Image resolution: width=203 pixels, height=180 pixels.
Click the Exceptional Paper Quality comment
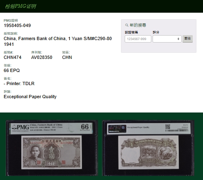coord(30,97)
